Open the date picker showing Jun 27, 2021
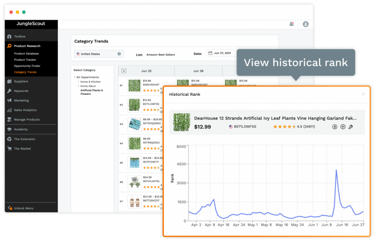Screen dimensions: 375x241 221,53
